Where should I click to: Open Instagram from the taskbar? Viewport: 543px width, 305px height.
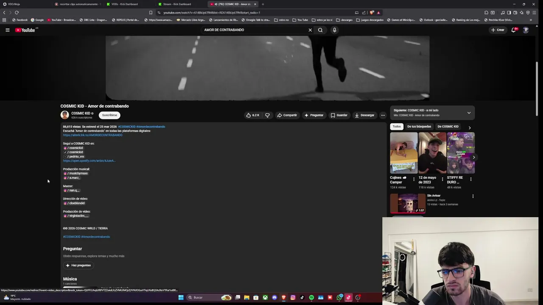(293, 298)
